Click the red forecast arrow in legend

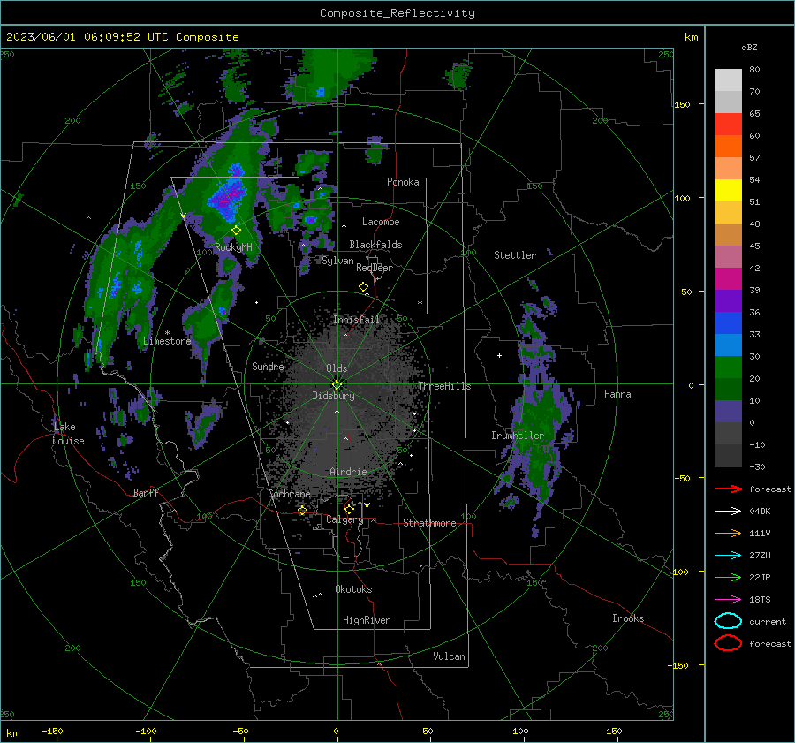[x=728, y=489]
